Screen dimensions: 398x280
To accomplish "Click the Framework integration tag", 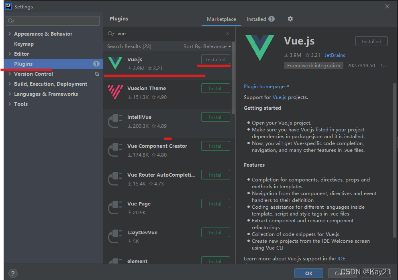I will [x=314, y=66].
